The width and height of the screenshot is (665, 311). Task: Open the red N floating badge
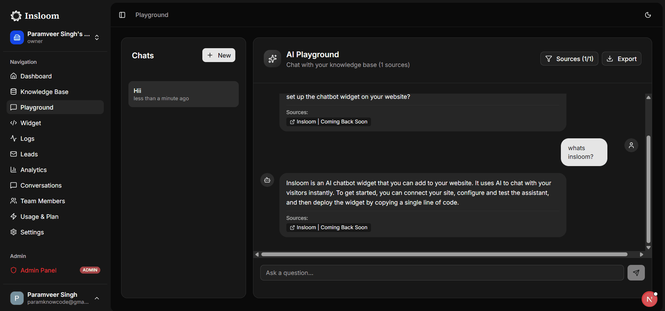(x=649, y=299)
